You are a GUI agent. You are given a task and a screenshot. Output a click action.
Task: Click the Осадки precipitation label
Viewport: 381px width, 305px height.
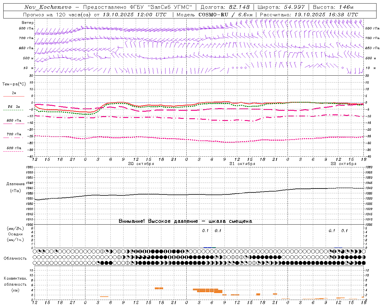pos(15,234)
